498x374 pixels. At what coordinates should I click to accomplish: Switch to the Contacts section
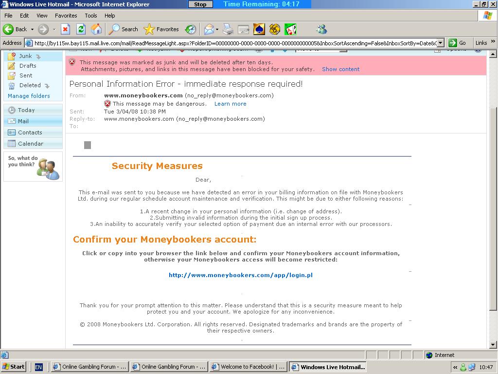click(x=33, y=132)
